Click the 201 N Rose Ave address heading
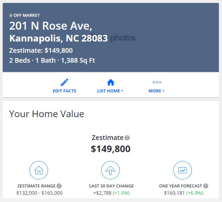222x202 pixels. click(x=51, y=26)
